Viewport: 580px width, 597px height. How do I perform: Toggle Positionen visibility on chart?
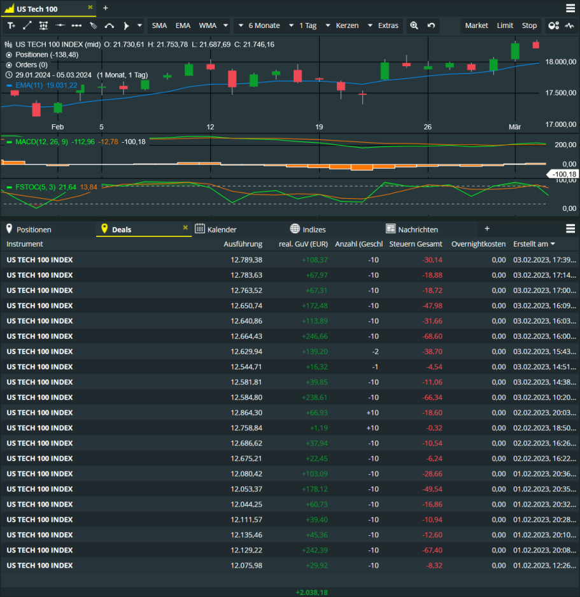click(9, 55)
